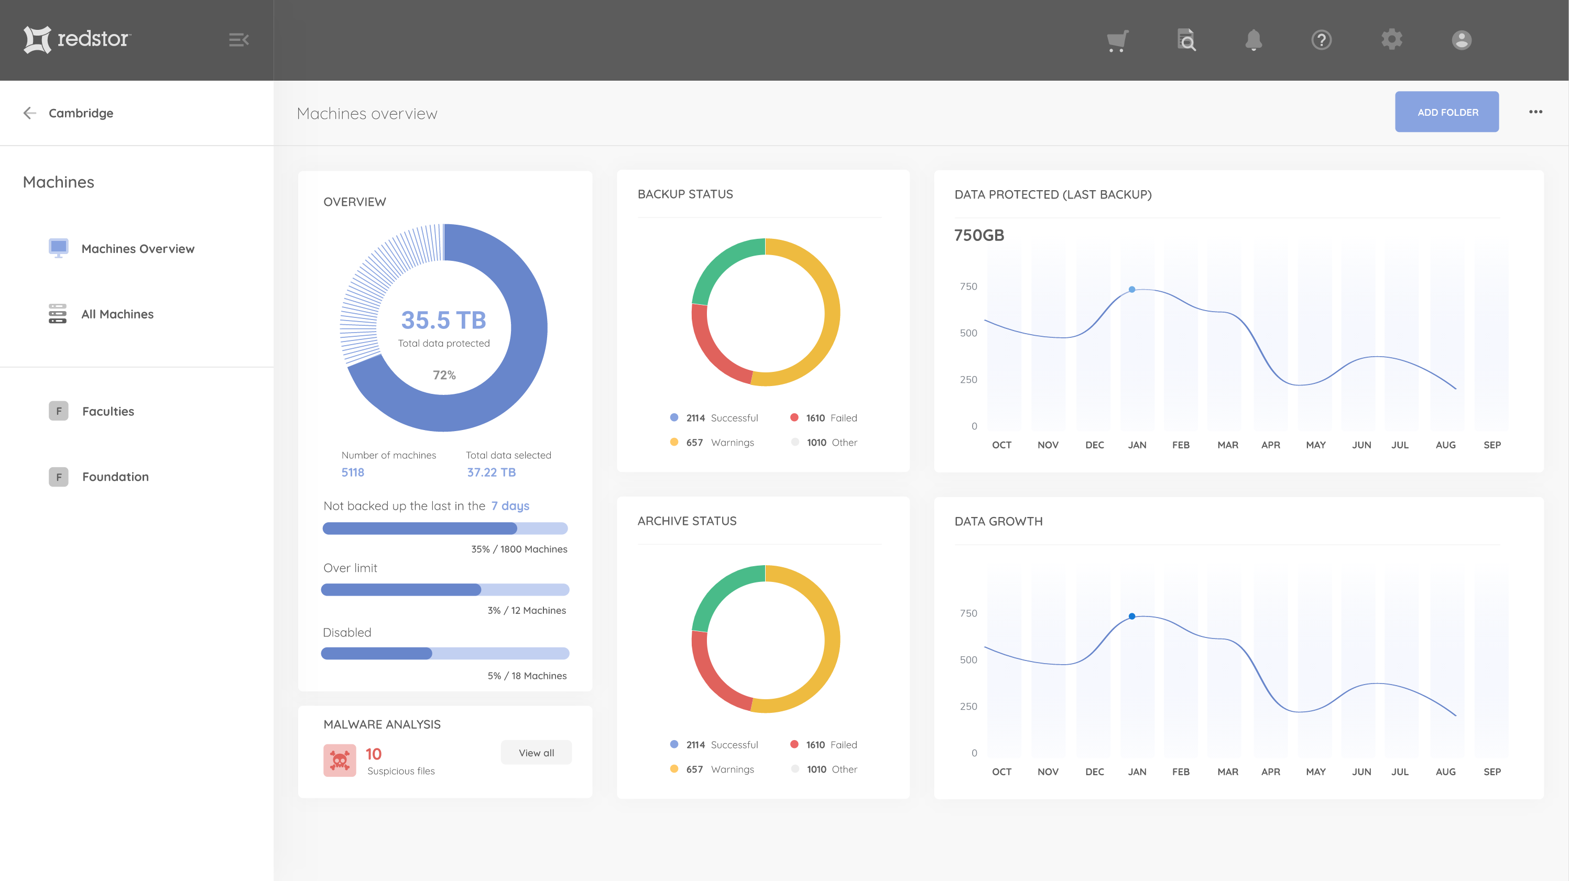This screenshot has width=1569, height=881.
Task: Open the user account profile icon
Action: click(x=1461, y=40)
